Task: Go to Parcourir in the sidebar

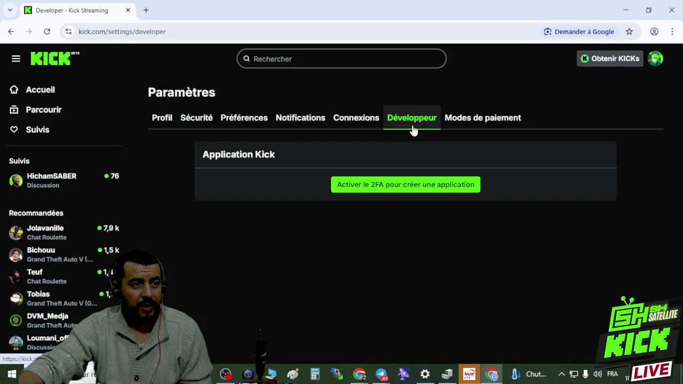Action: pos(44,109)
